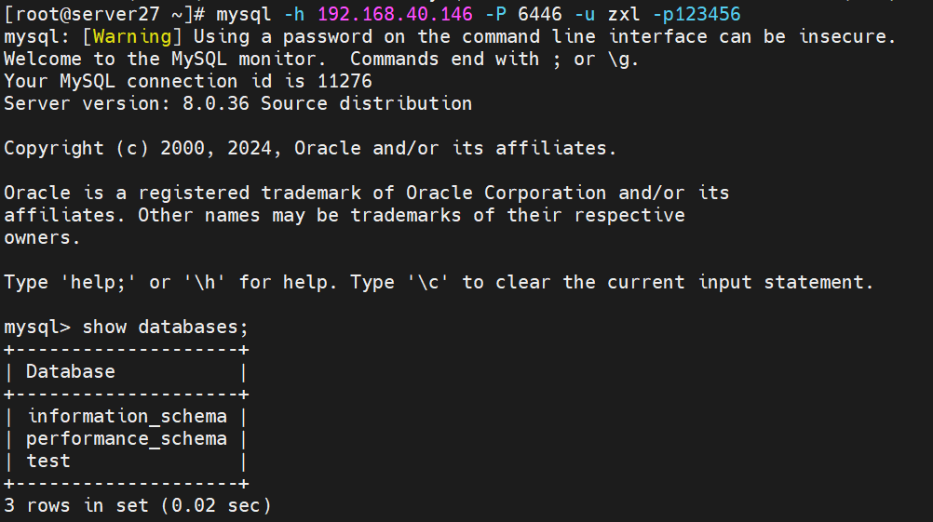The height and width of the screenshot is (522, 933).
Task: Click the -p123456 password argument
Action: click(x=696, y=14)
